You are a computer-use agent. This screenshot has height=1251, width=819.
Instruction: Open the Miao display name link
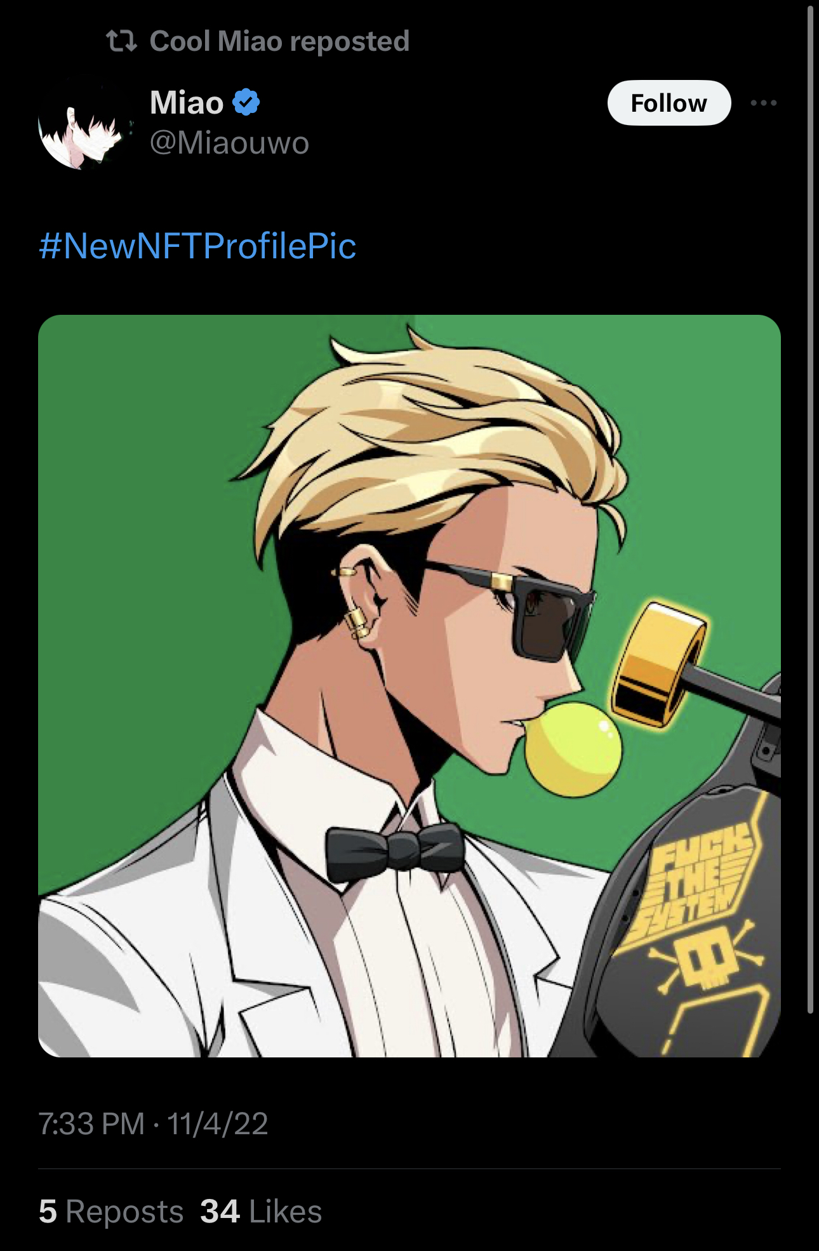pos(187,102)
